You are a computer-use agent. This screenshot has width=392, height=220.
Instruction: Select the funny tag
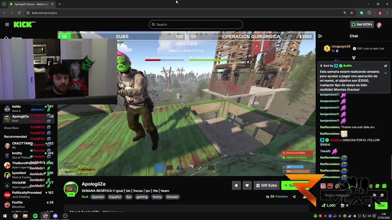click(x=157, y=197)
